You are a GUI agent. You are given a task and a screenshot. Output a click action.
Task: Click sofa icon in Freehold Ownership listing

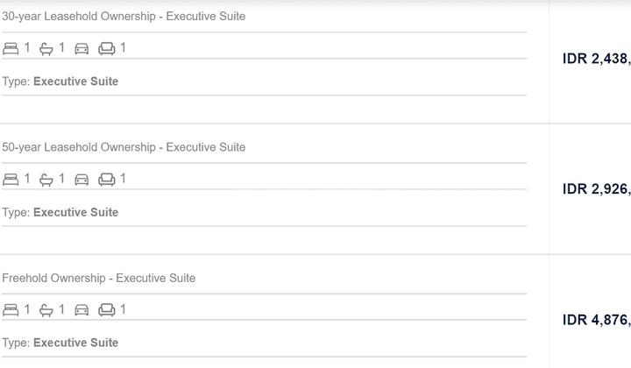coord(107,310)
